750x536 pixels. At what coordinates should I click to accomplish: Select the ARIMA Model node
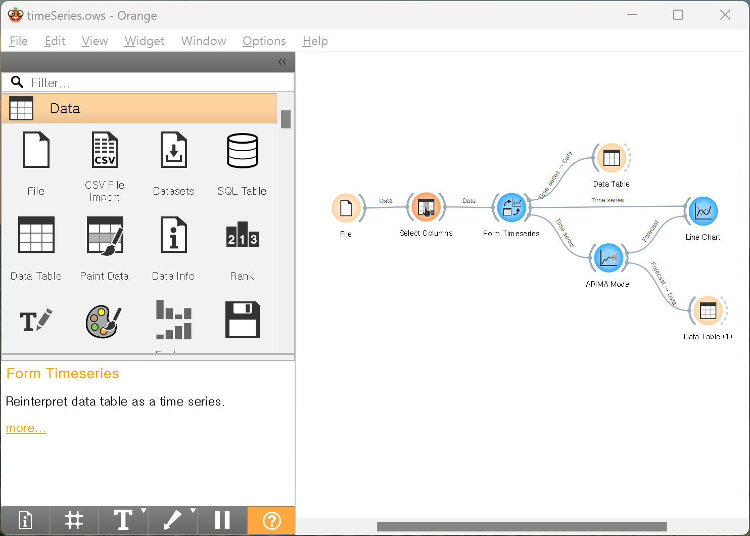[608, 258]
